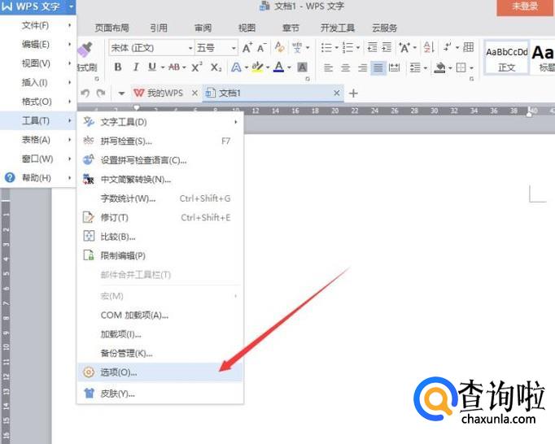555x444 pixels.
Task: Click the Format Painter brush icon
Action: click(x=85, y=51)
